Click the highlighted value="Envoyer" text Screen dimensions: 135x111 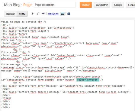point(88,80)
